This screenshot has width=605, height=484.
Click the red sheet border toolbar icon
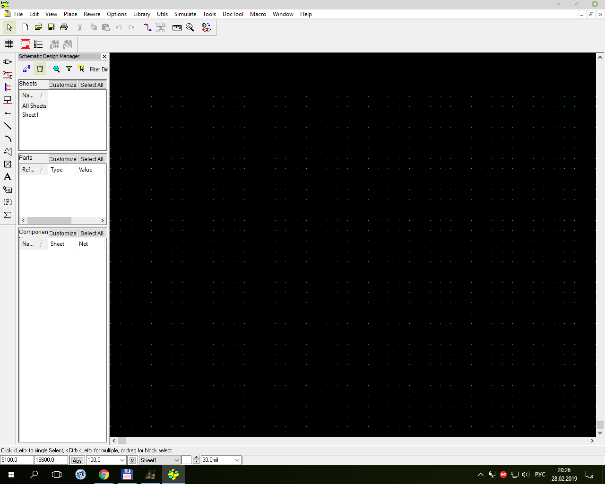coord(26,44)
